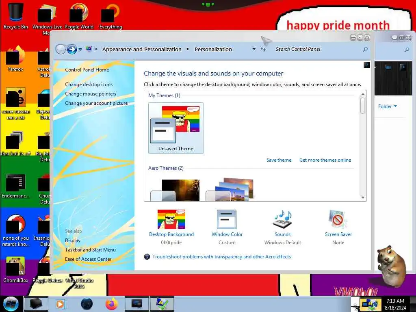Image resolution: width=416 pixels, height=312 pixels.
Task: Click the Save theme link
Action: tap(279, 160)
